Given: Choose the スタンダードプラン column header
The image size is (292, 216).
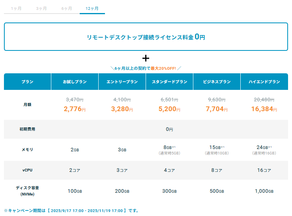Looking at the screenshot, I should (x=169, y=82).
